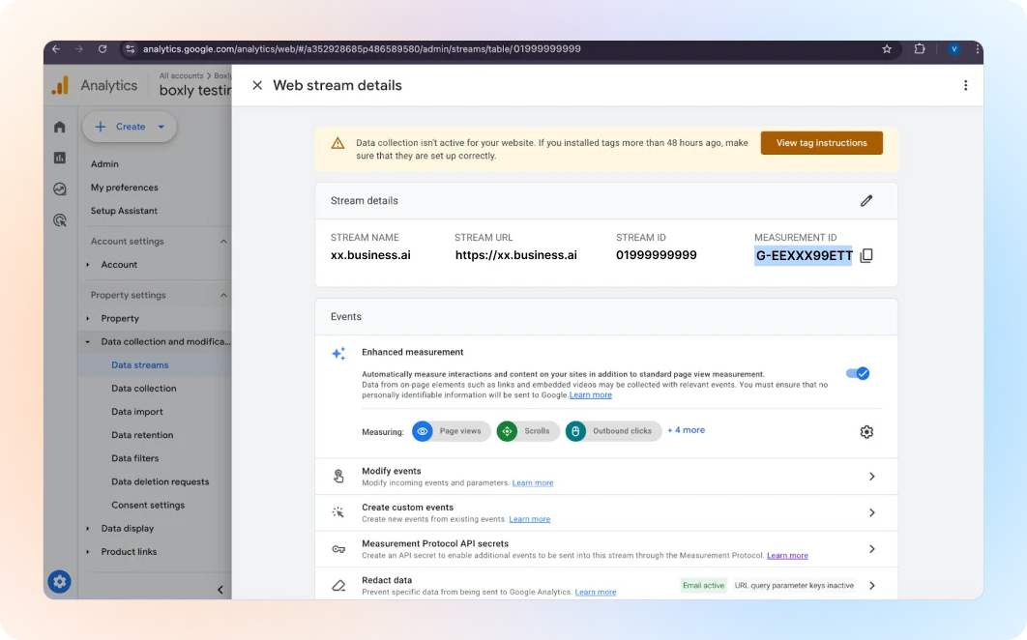1027x640 pixels.
Task: Toggle Enhanced measurement switch off
Action: [x=858, y=373]
